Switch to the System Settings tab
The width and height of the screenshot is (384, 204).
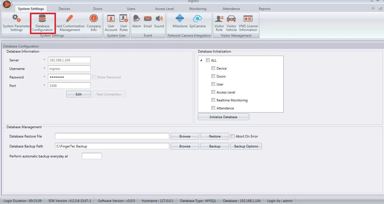pyautogui.click(x=31, y=9)
